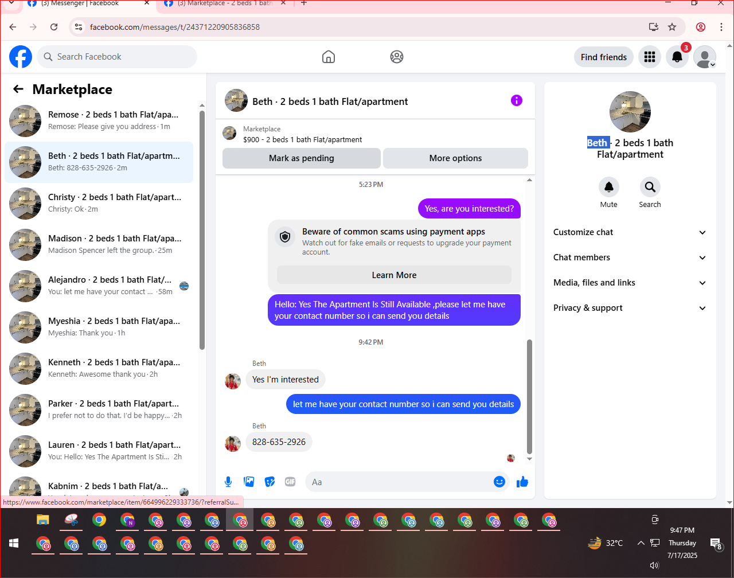Bookmark this page with the star

pos(673,27)
